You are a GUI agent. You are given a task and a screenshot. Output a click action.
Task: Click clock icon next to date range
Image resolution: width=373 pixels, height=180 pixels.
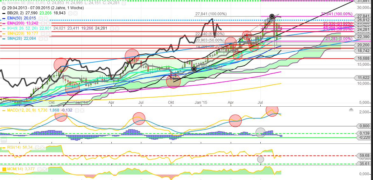(3, 8)
